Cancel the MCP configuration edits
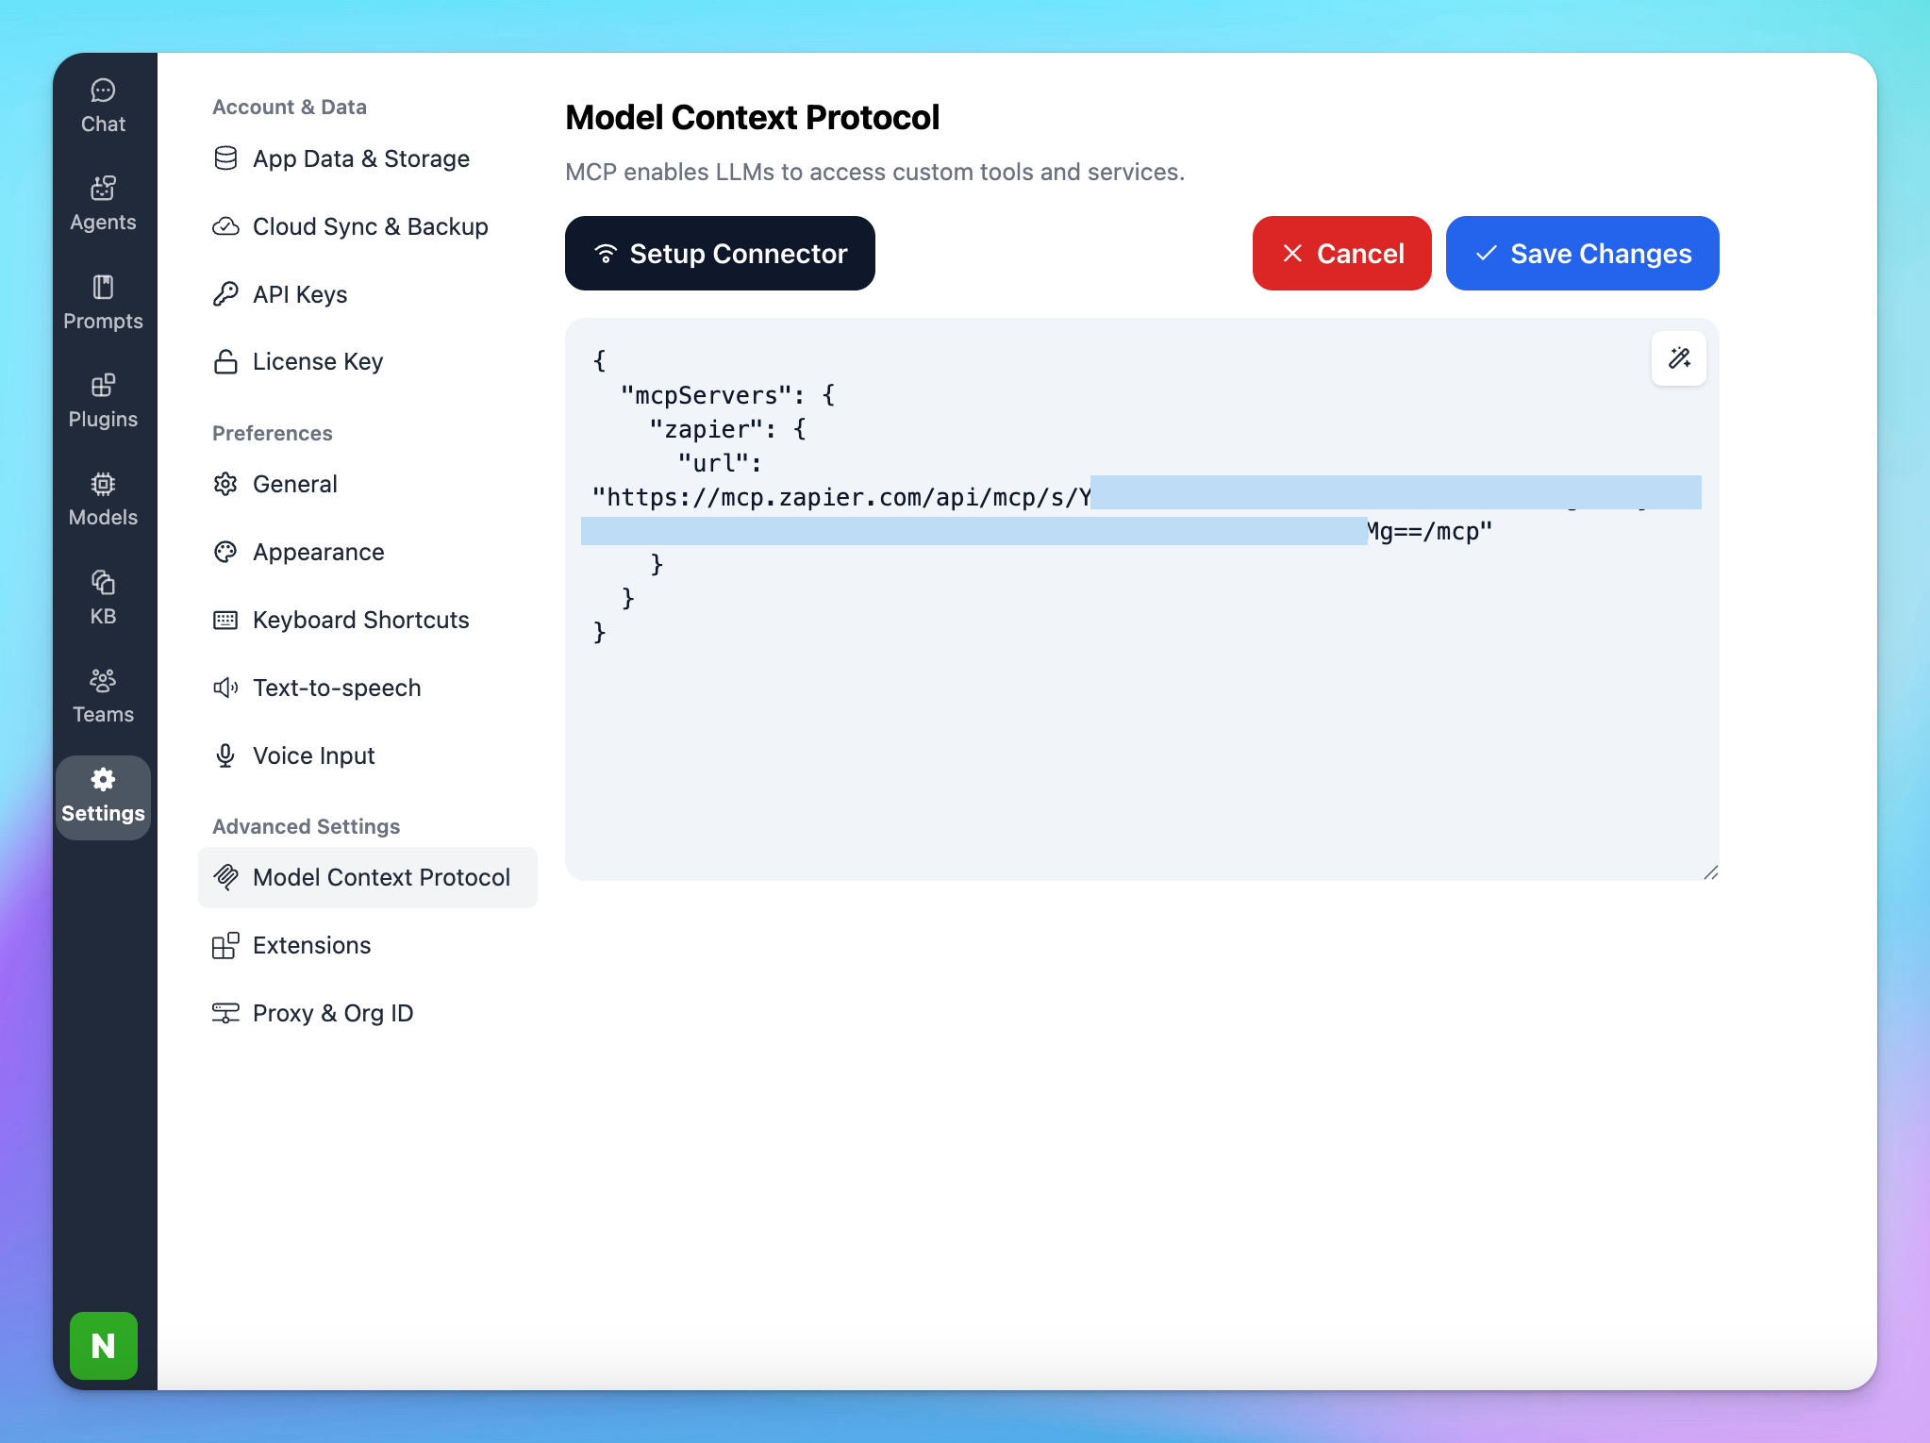 click(x=1341, y=254)
